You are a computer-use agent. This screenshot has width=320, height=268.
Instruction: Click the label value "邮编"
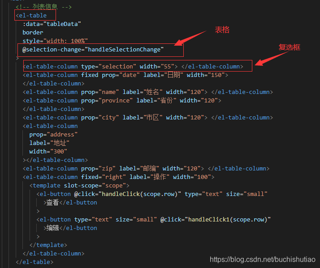(x=149, y=169)
